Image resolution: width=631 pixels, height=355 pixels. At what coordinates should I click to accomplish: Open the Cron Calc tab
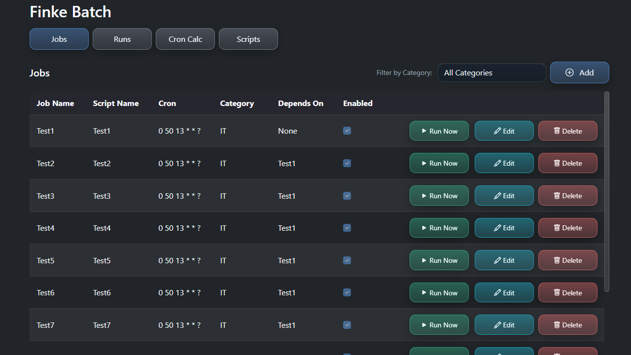tap(185, 38)
